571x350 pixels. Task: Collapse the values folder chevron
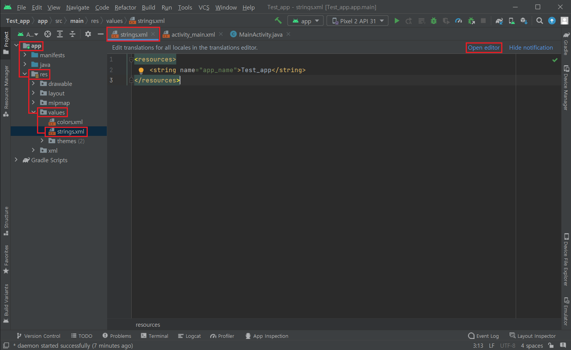[33, 112]
